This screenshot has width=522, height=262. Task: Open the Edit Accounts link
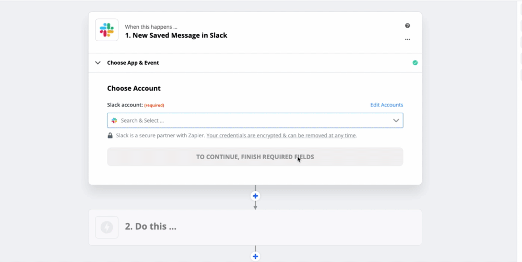pyautogui.click(x=386, y=105)
